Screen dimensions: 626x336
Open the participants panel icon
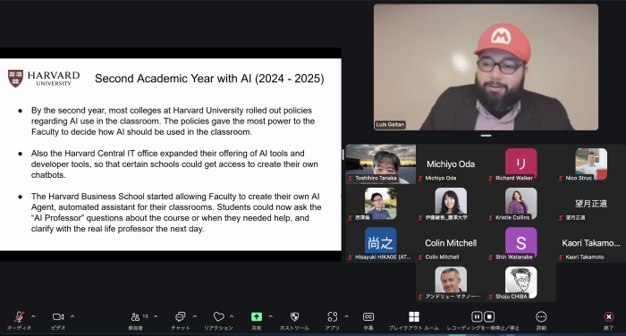tap(135, 317)
